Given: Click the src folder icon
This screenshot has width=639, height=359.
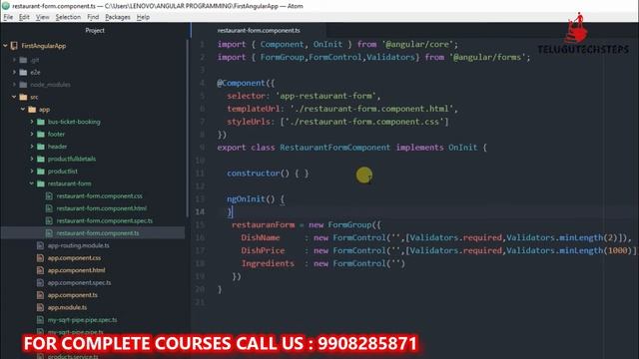Looking at the screenshot, I should pyautogui.click(x=23, y=97).
